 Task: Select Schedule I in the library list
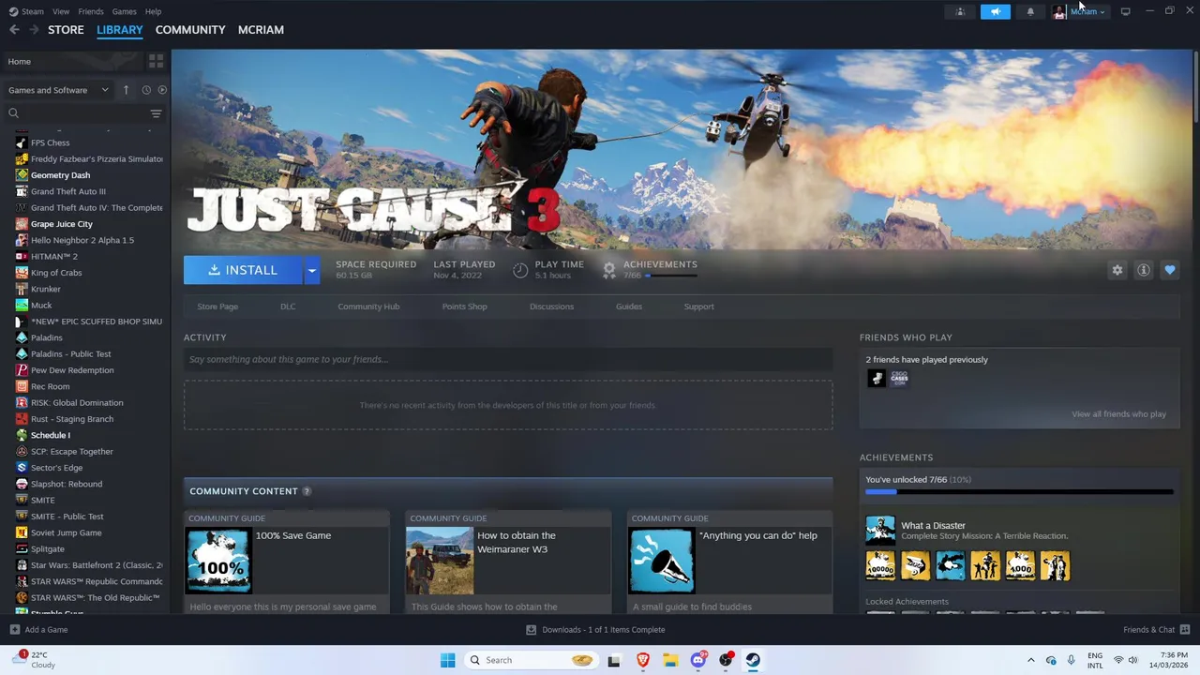coord(51,435)
